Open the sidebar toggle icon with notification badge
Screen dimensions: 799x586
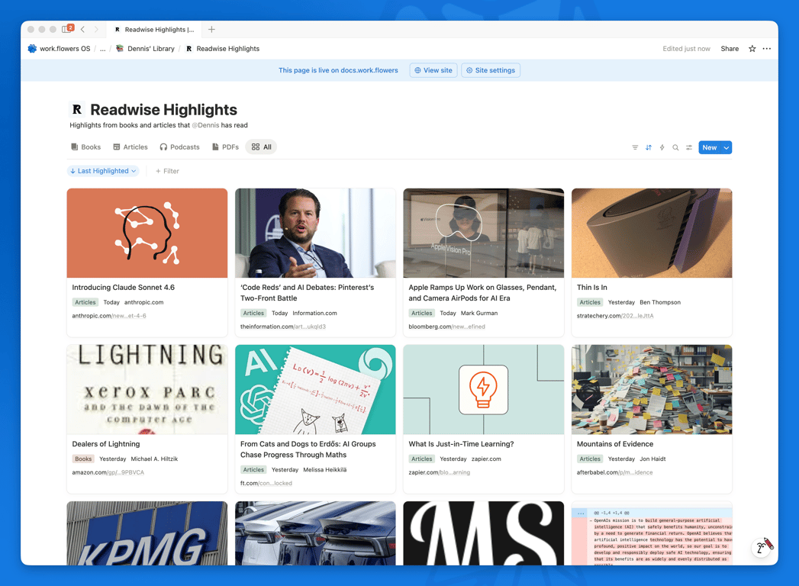pyautogui.click(x=67, y=29)
